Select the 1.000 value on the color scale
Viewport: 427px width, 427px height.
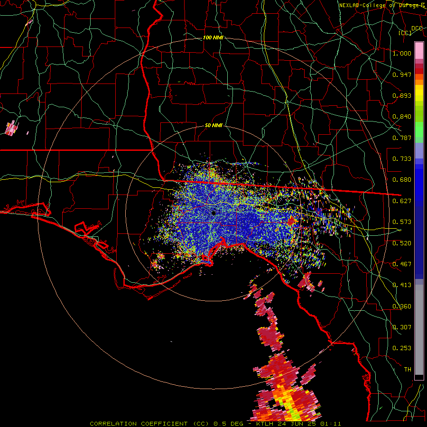tap(402, 53)
